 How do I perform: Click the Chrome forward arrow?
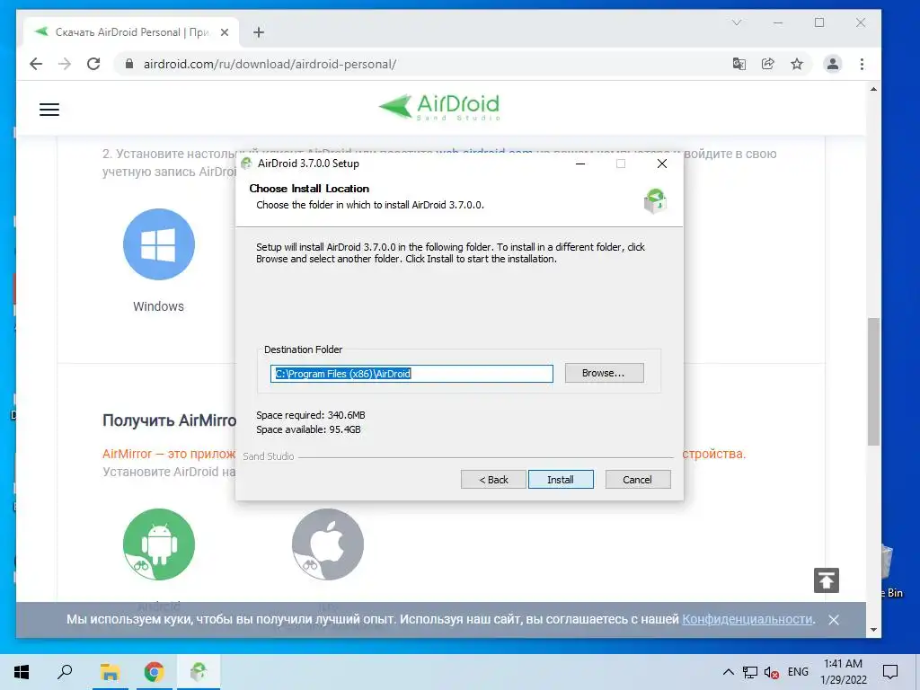click(x=65, y=64)
